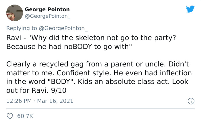Like the tweet with the heart icon
The width and height of the screenshot is (201, 124).
click(x=10, y=116)
